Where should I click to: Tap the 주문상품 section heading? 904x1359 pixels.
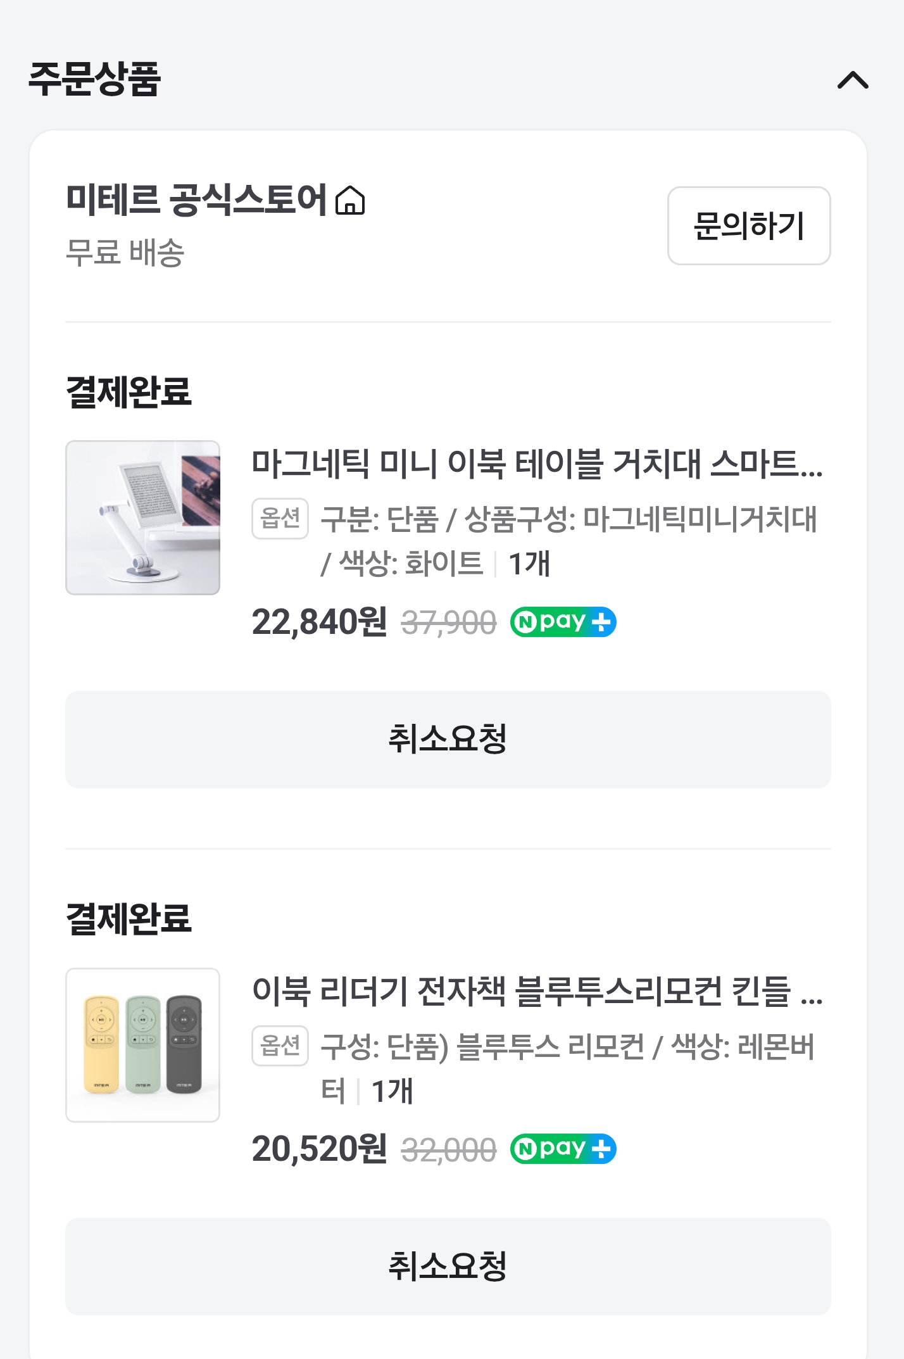click(94, 79)
